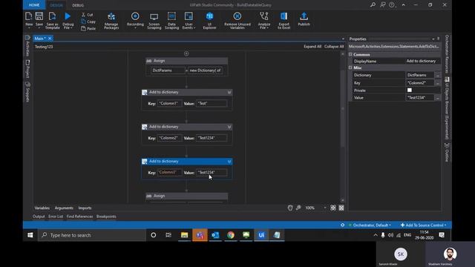Open the Arguments panel

tap(64, 208)
